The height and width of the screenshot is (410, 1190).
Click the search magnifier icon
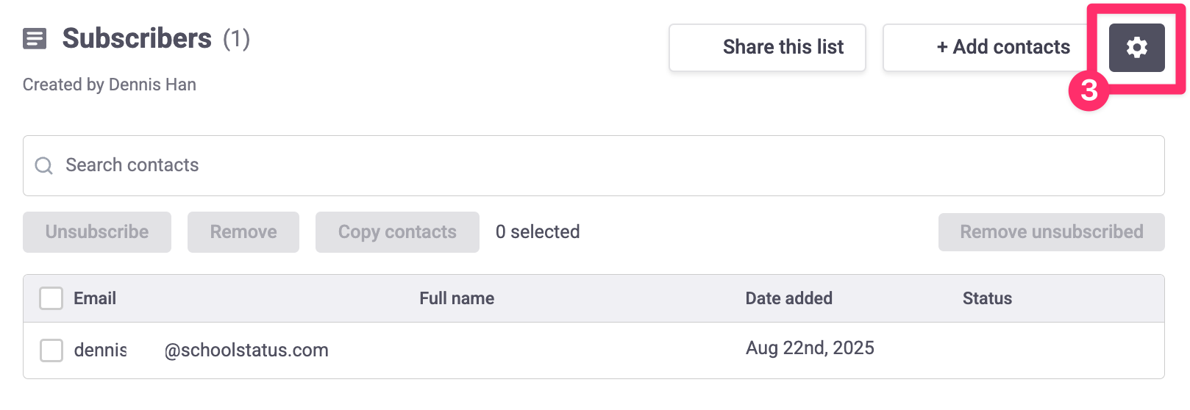pos(44,165)
